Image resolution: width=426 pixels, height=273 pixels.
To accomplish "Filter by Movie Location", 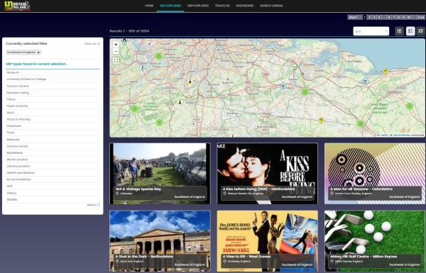I will click(x=53, y=160).
